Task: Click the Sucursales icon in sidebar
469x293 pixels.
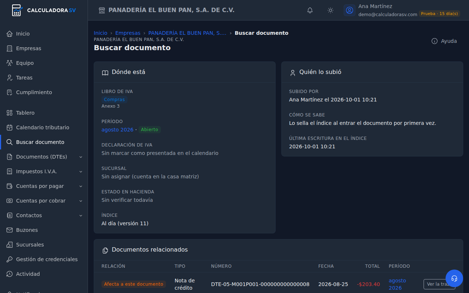Action: pos(10,245)
